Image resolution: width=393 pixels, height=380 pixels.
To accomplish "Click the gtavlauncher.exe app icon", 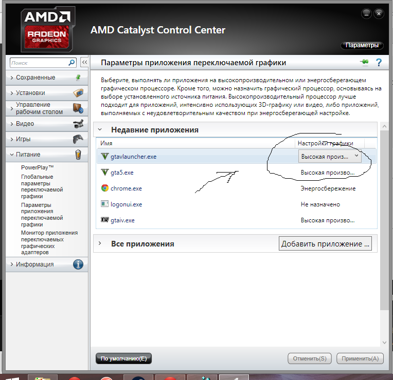I will pos(105,156).
